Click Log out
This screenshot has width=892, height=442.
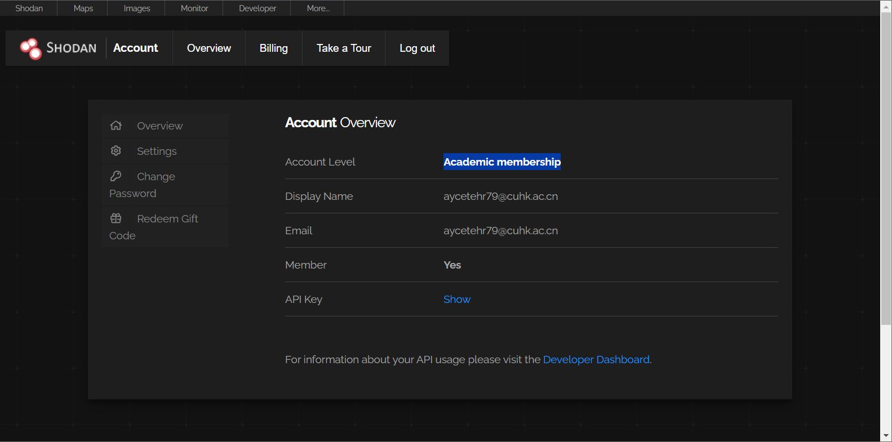coord(417,48)
